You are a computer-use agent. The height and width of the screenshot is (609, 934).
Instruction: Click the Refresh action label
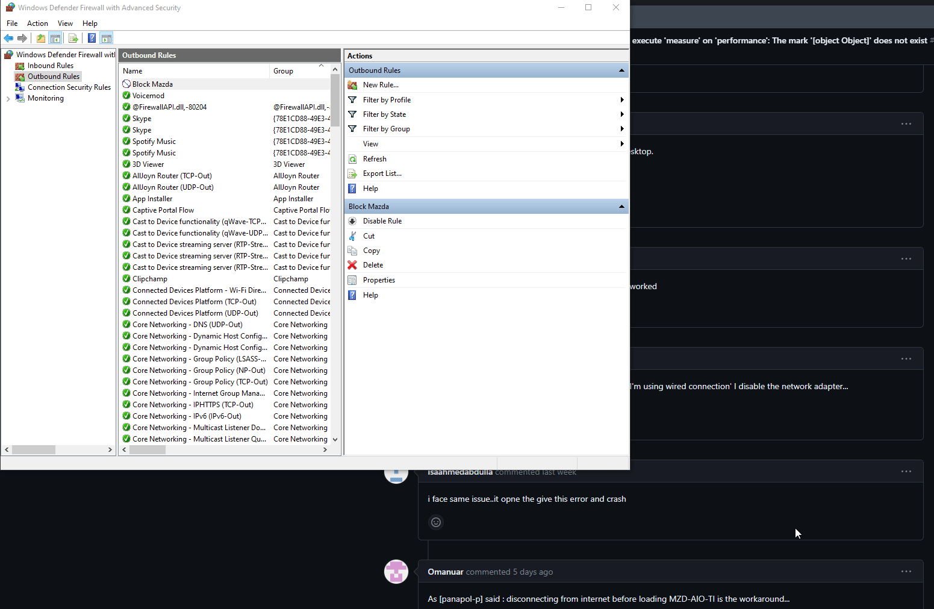[x=375, y=159]
